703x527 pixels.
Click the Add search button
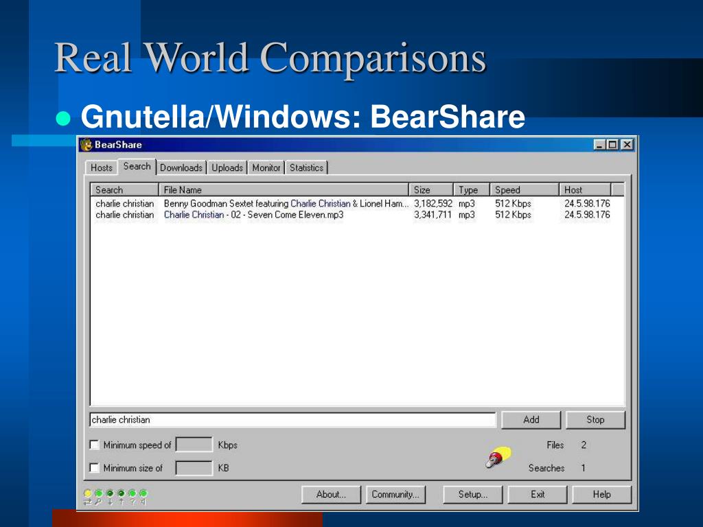tap(531, 420)
